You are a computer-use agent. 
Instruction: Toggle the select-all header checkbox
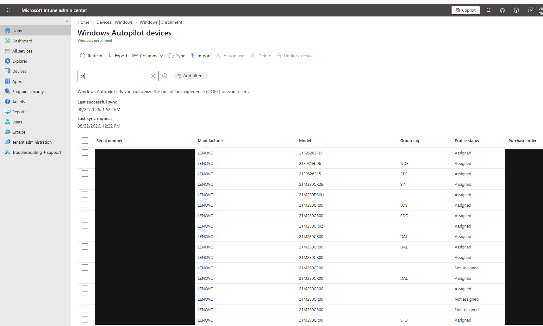(x=85, y=141)
